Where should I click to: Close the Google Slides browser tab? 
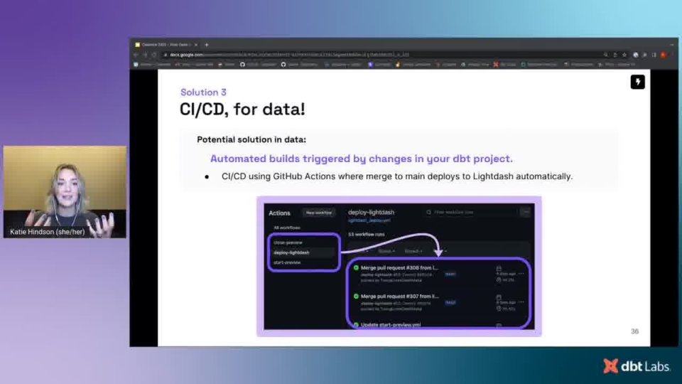pyautogui.click(x=196, y=44)
